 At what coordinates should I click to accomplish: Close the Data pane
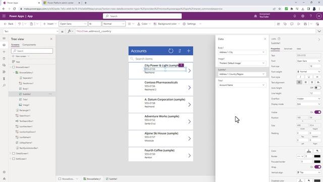265,39
